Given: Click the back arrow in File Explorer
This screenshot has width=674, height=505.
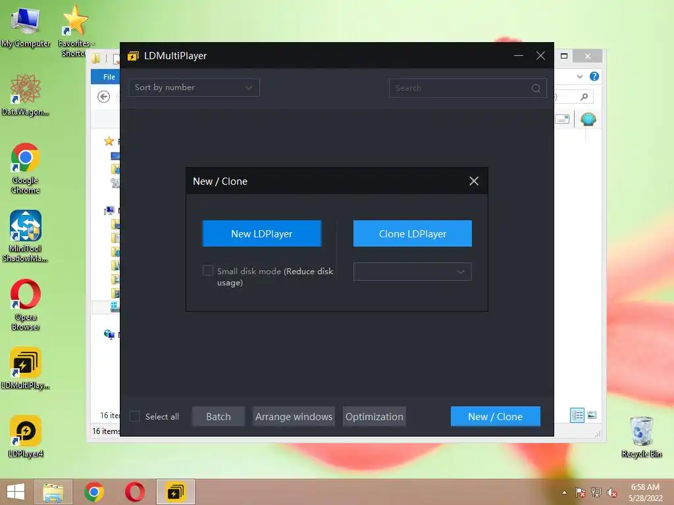Looking at the screenshot, I should [103, 97].
